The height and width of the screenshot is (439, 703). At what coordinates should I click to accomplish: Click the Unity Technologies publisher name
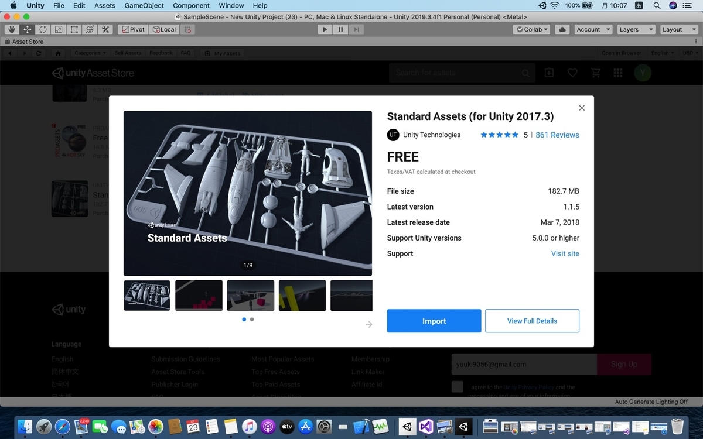point(432,135)
